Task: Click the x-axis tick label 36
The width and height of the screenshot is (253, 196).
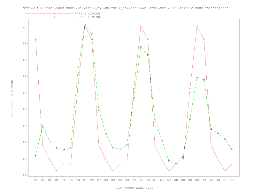Action: (120, 180)
